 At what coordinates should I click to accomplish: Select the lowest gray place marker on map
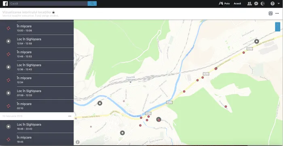pos(122,133)
